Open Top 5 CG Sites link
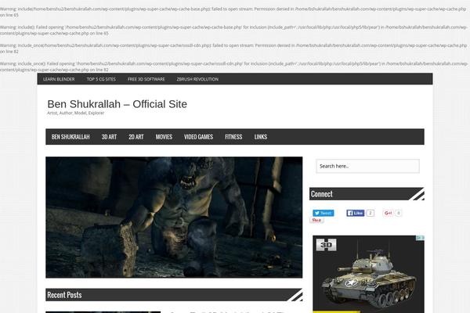The width and height of the screenshot is (470, 313). click(101, 79)
